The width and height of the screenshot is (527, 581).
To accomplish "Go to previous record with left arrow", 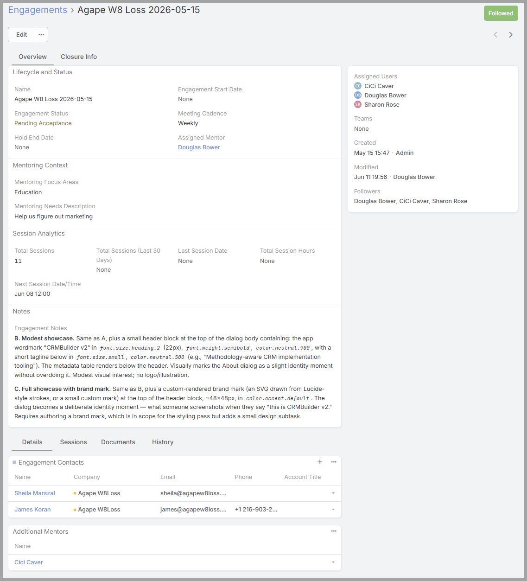I will tap(495, 35).
